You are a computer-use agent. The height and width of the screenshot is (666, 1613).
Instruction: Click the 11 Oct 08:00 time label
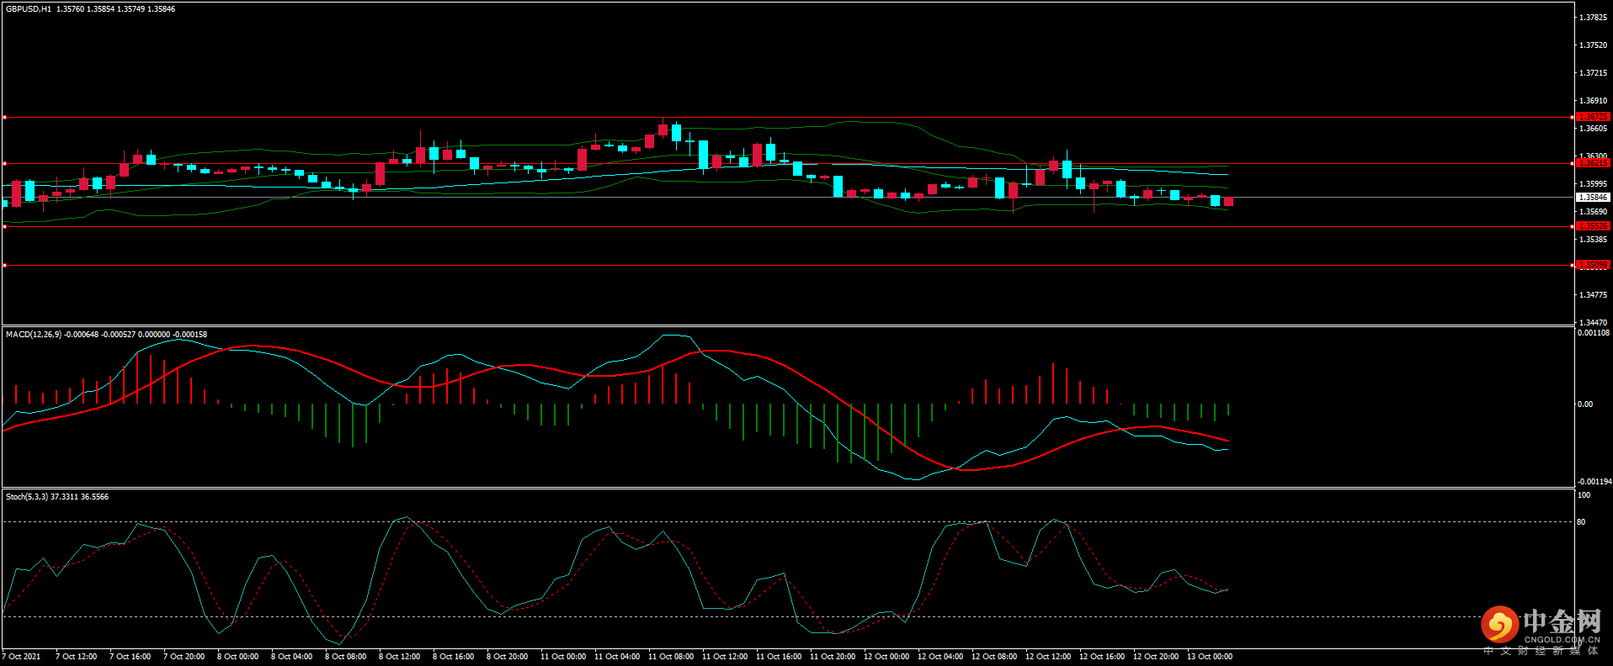[671, 657]
